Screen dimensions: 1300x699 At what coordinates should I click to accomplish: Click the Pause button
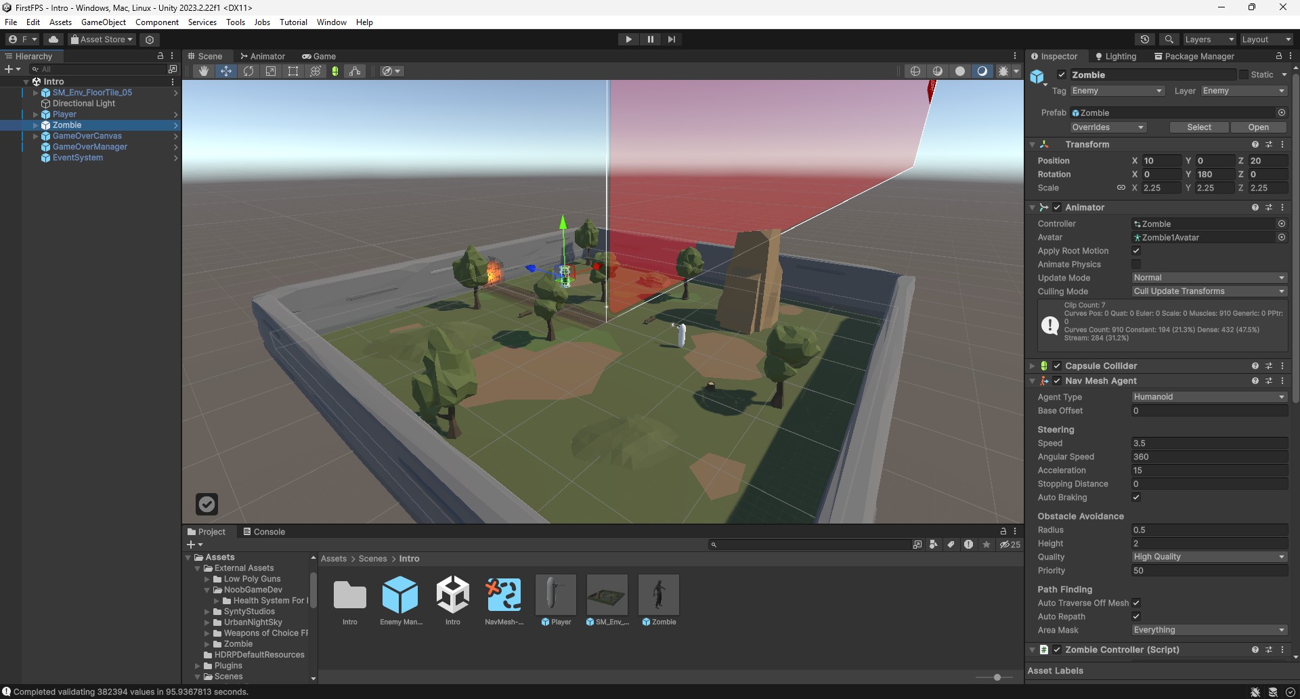pos(651,39)
